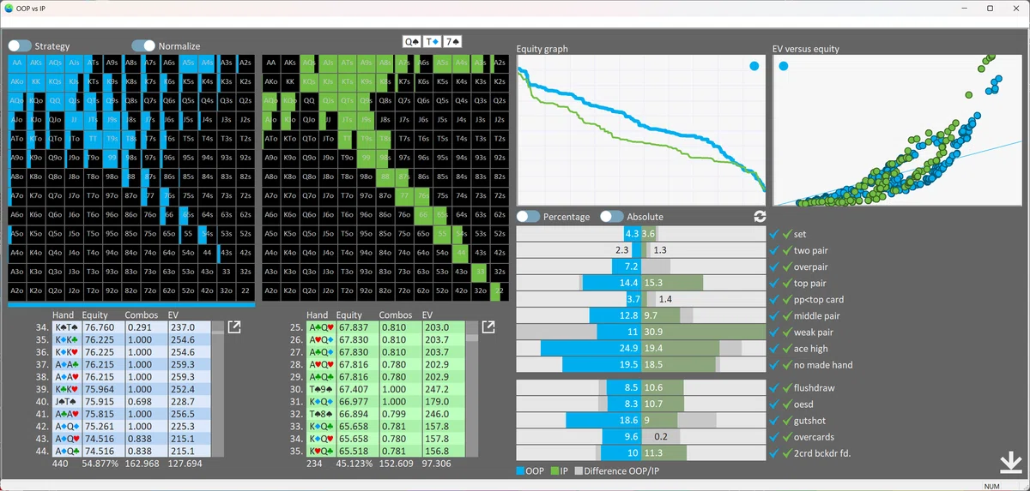The width and height of the screenshot is (1030, 491).
Task: Click the T♦ board card
Action: (x=433, y=41)
